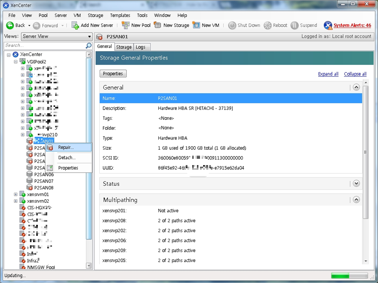
Task: Click the Expand all link
Action: pos(328,74)
